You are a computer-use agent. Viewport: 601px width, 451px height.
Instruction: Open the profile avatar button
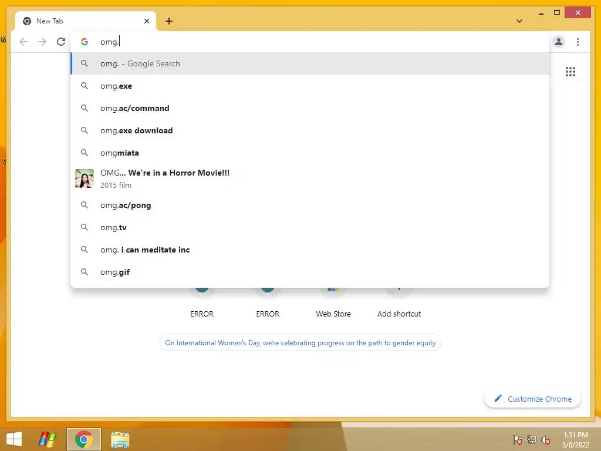559,42
